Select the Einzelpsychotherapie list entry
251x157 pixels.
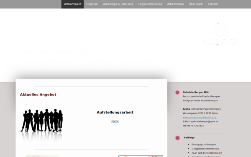pos(204,144)
